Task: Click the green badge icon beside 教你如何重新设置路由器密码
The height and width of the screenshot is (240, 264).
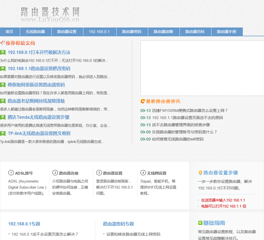Action: click(x=3, y=85)
